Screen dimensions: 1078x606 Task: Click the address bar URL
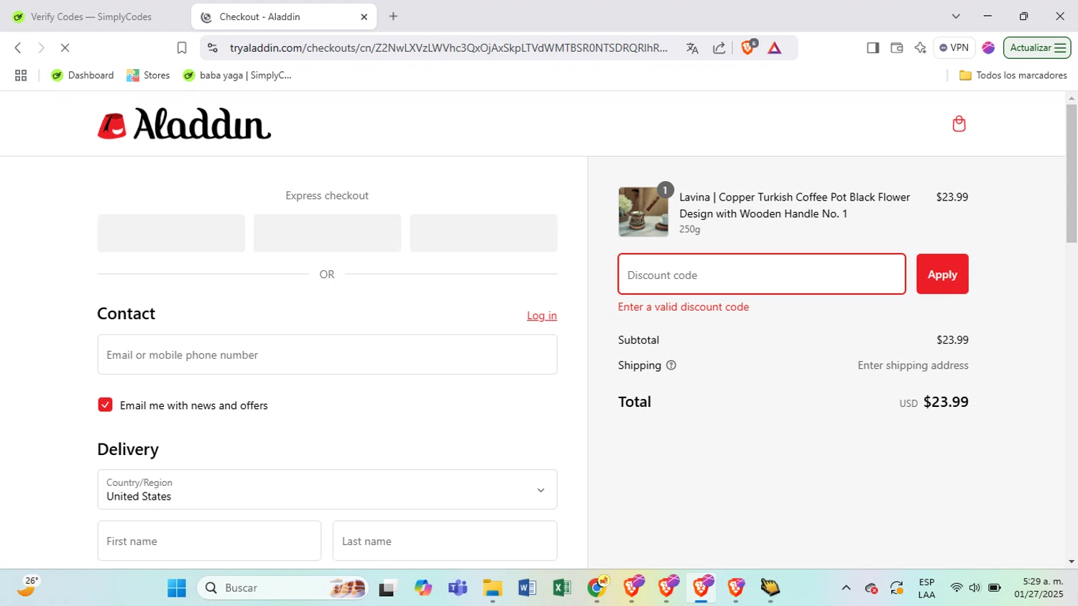click(x=448, y=47)
